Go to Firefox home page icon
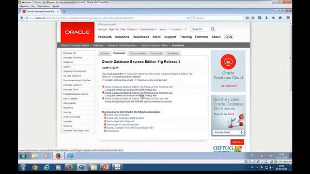Image resolution: width=310 pixels, height=174 pixels. [273, 18]
